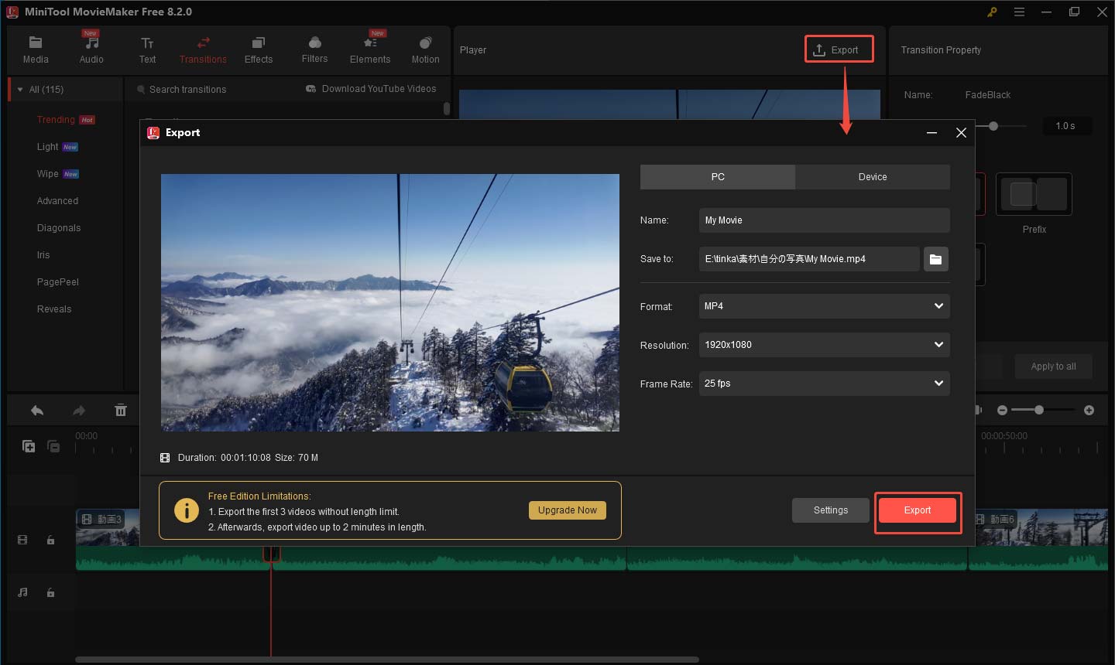This screenshot has height=665, width=1115.
Task: Close the Export dialog
Action: click(x=961, y=133)
